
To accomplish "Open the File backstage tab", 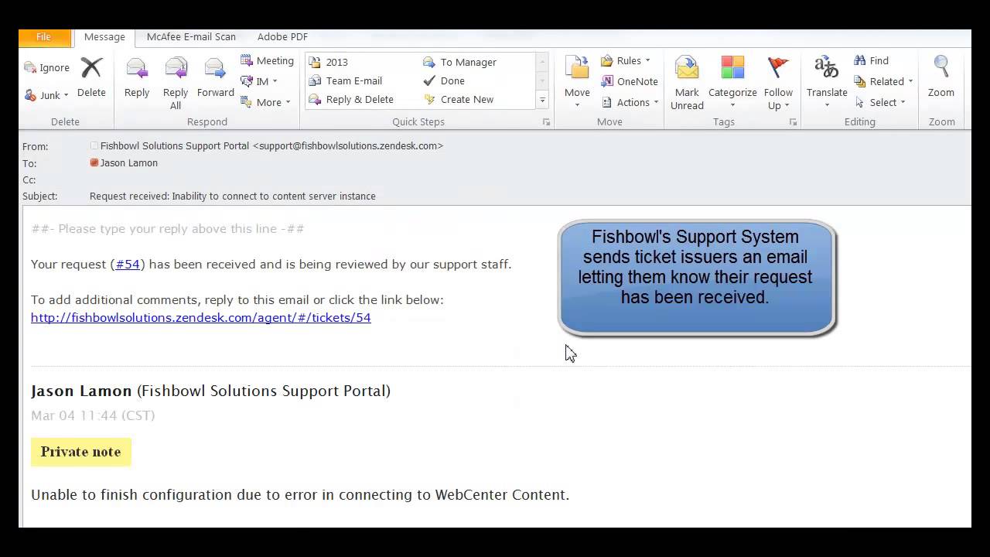I will pyautogui.click(x=44, y=37).
